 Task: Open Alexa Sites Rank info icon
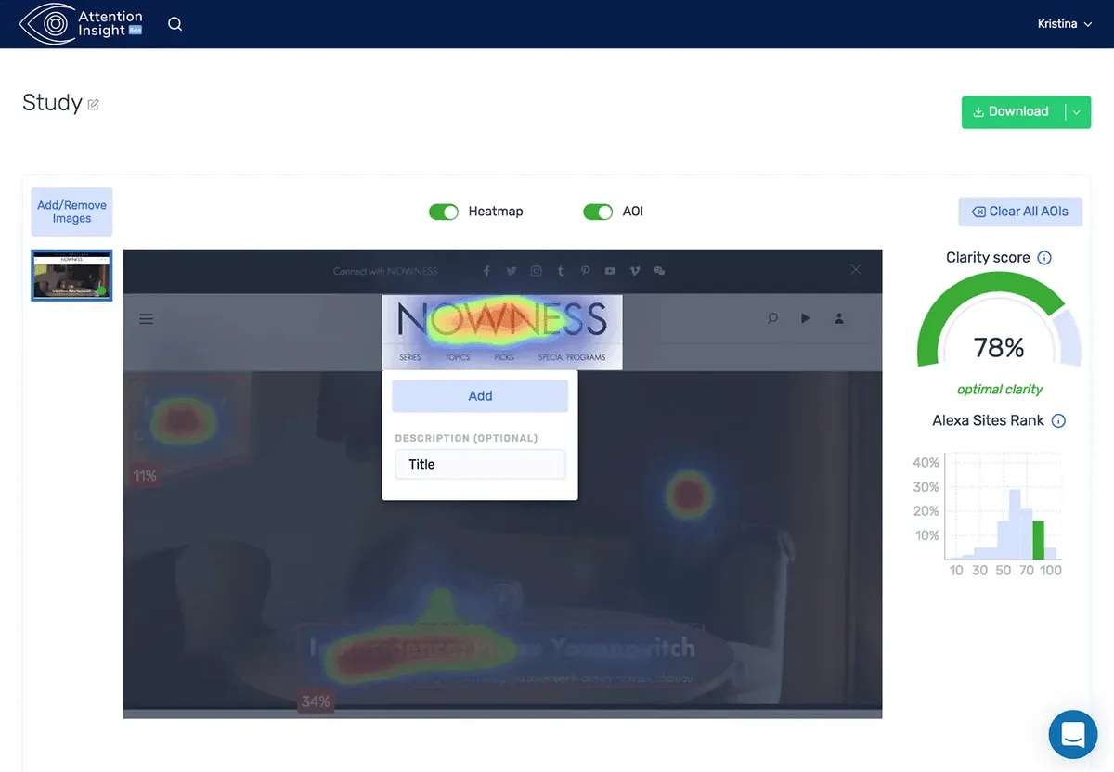pos(1058,420)
